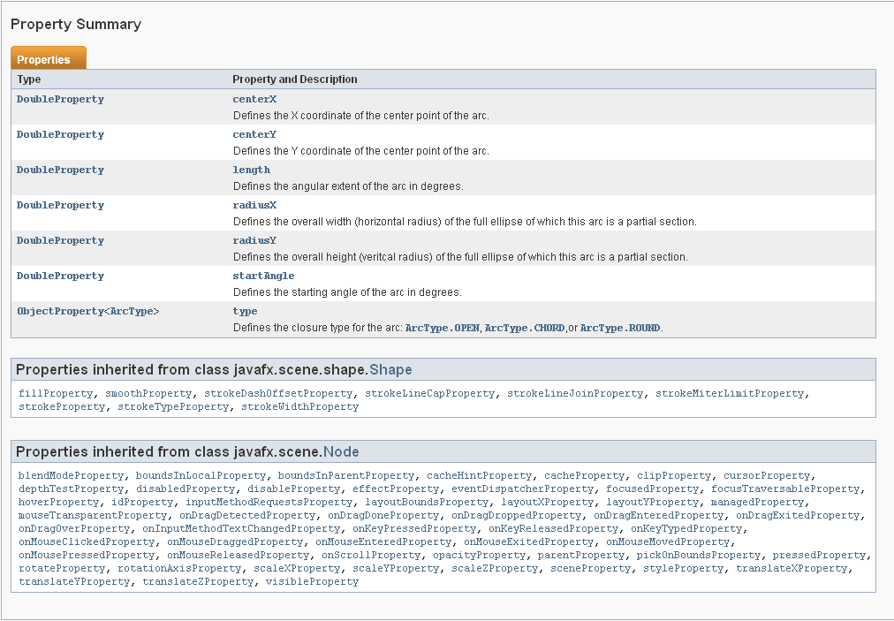Click the fillProperty inherited link

coord(56,393)
